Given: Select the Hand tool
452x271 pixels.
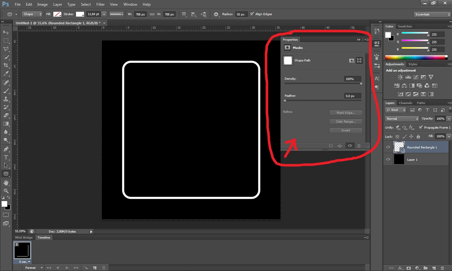Looking at the screenshot, I should pos(6,183).
